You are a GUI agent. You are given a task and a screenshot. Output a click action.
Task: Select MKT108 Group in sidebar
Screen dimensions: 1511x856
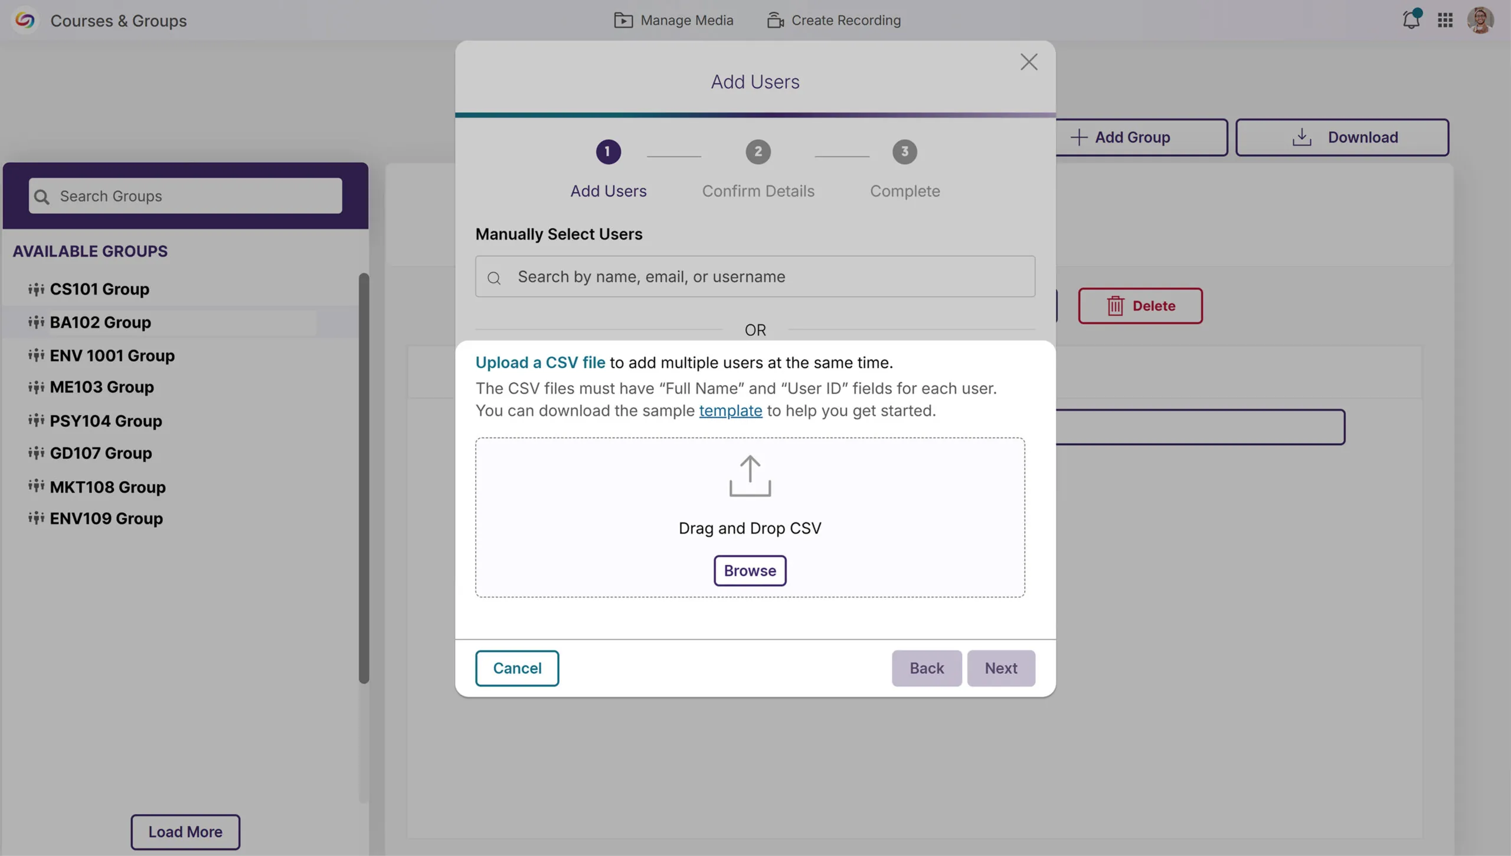(x=107, y=487)
